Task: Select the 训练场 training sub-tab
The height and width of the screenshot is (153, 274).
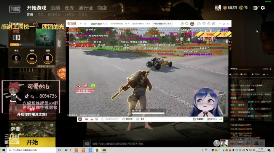Action: click(x=69, y=14)
